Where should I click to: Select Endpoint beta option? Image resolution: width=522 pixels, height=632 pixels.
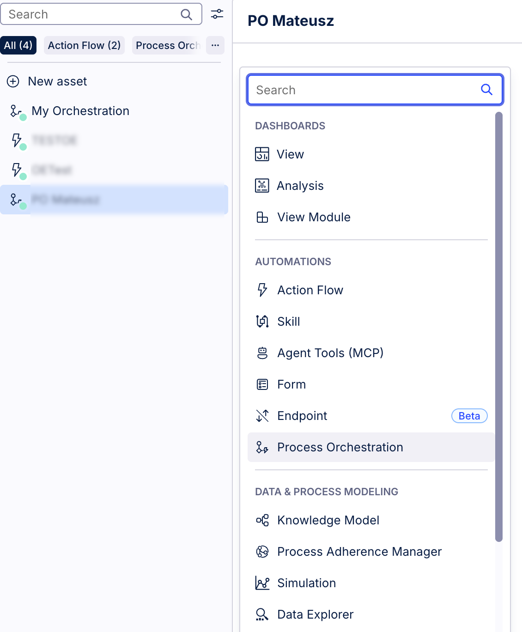(x=302, y=416)
